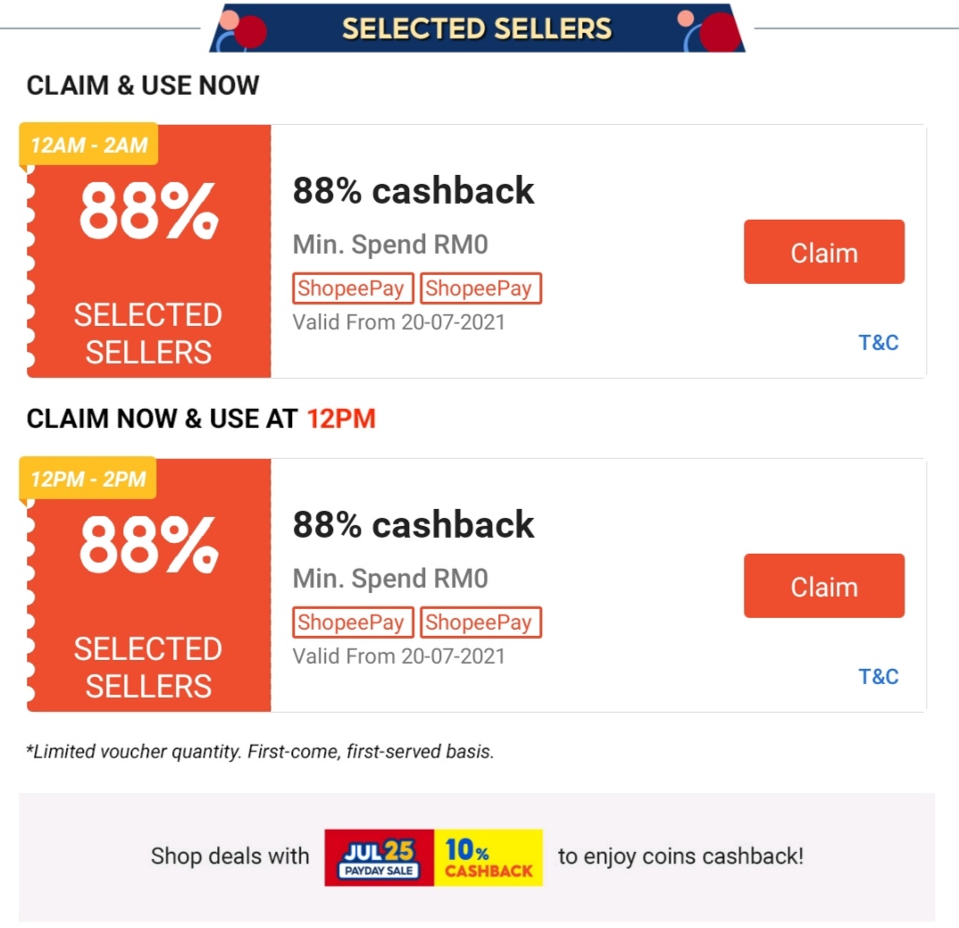Click the first ShopeePay tag on the 12AM voucher
The height and width of the screenshot is (928, 959).
click(x=353, y=288)
